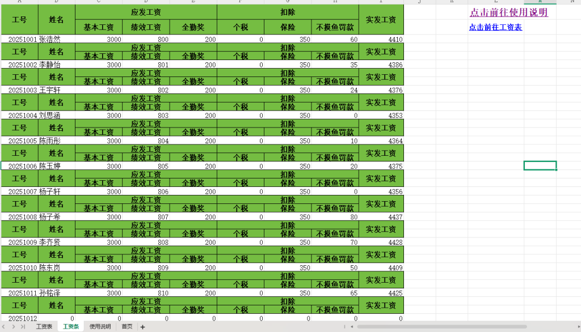Select the fine cell showing 65

pyautogui.click(x=335, y=293)
